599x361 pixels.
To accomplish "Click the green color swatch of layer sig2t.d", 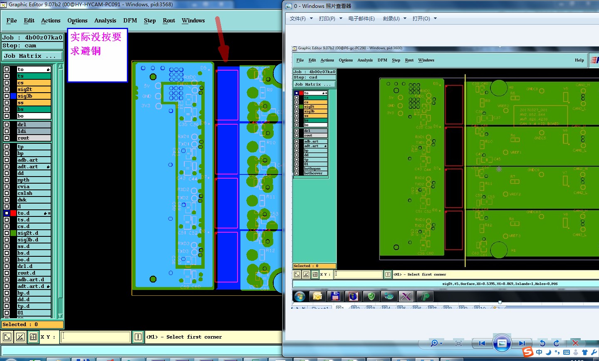I will (x=13, y=233).
